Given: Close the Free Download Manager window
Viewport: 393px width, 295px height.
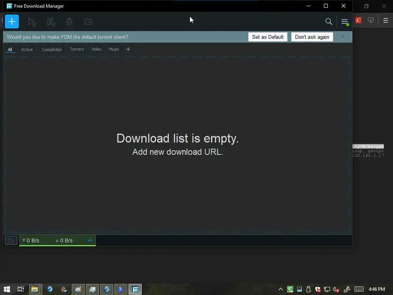Looking at the screenshot, I should 343,6.
